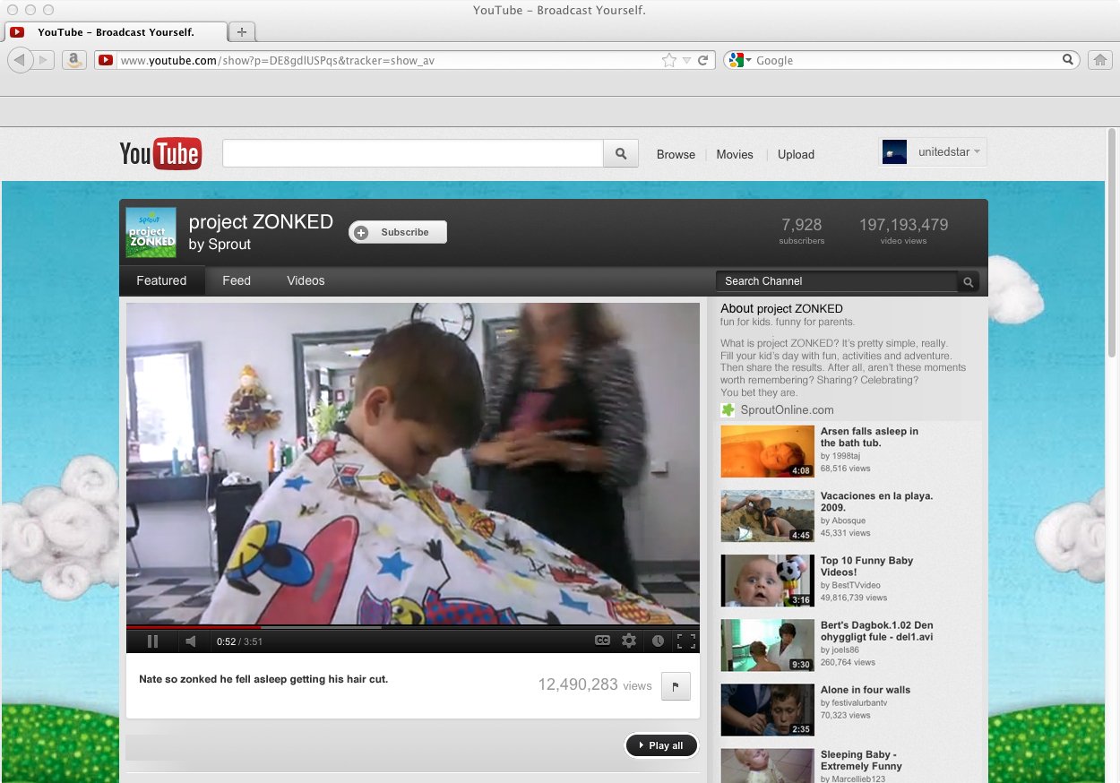1120x783 pixels.
Task: Click project ZONKED channel avatar
Action: tap(151, 232)
